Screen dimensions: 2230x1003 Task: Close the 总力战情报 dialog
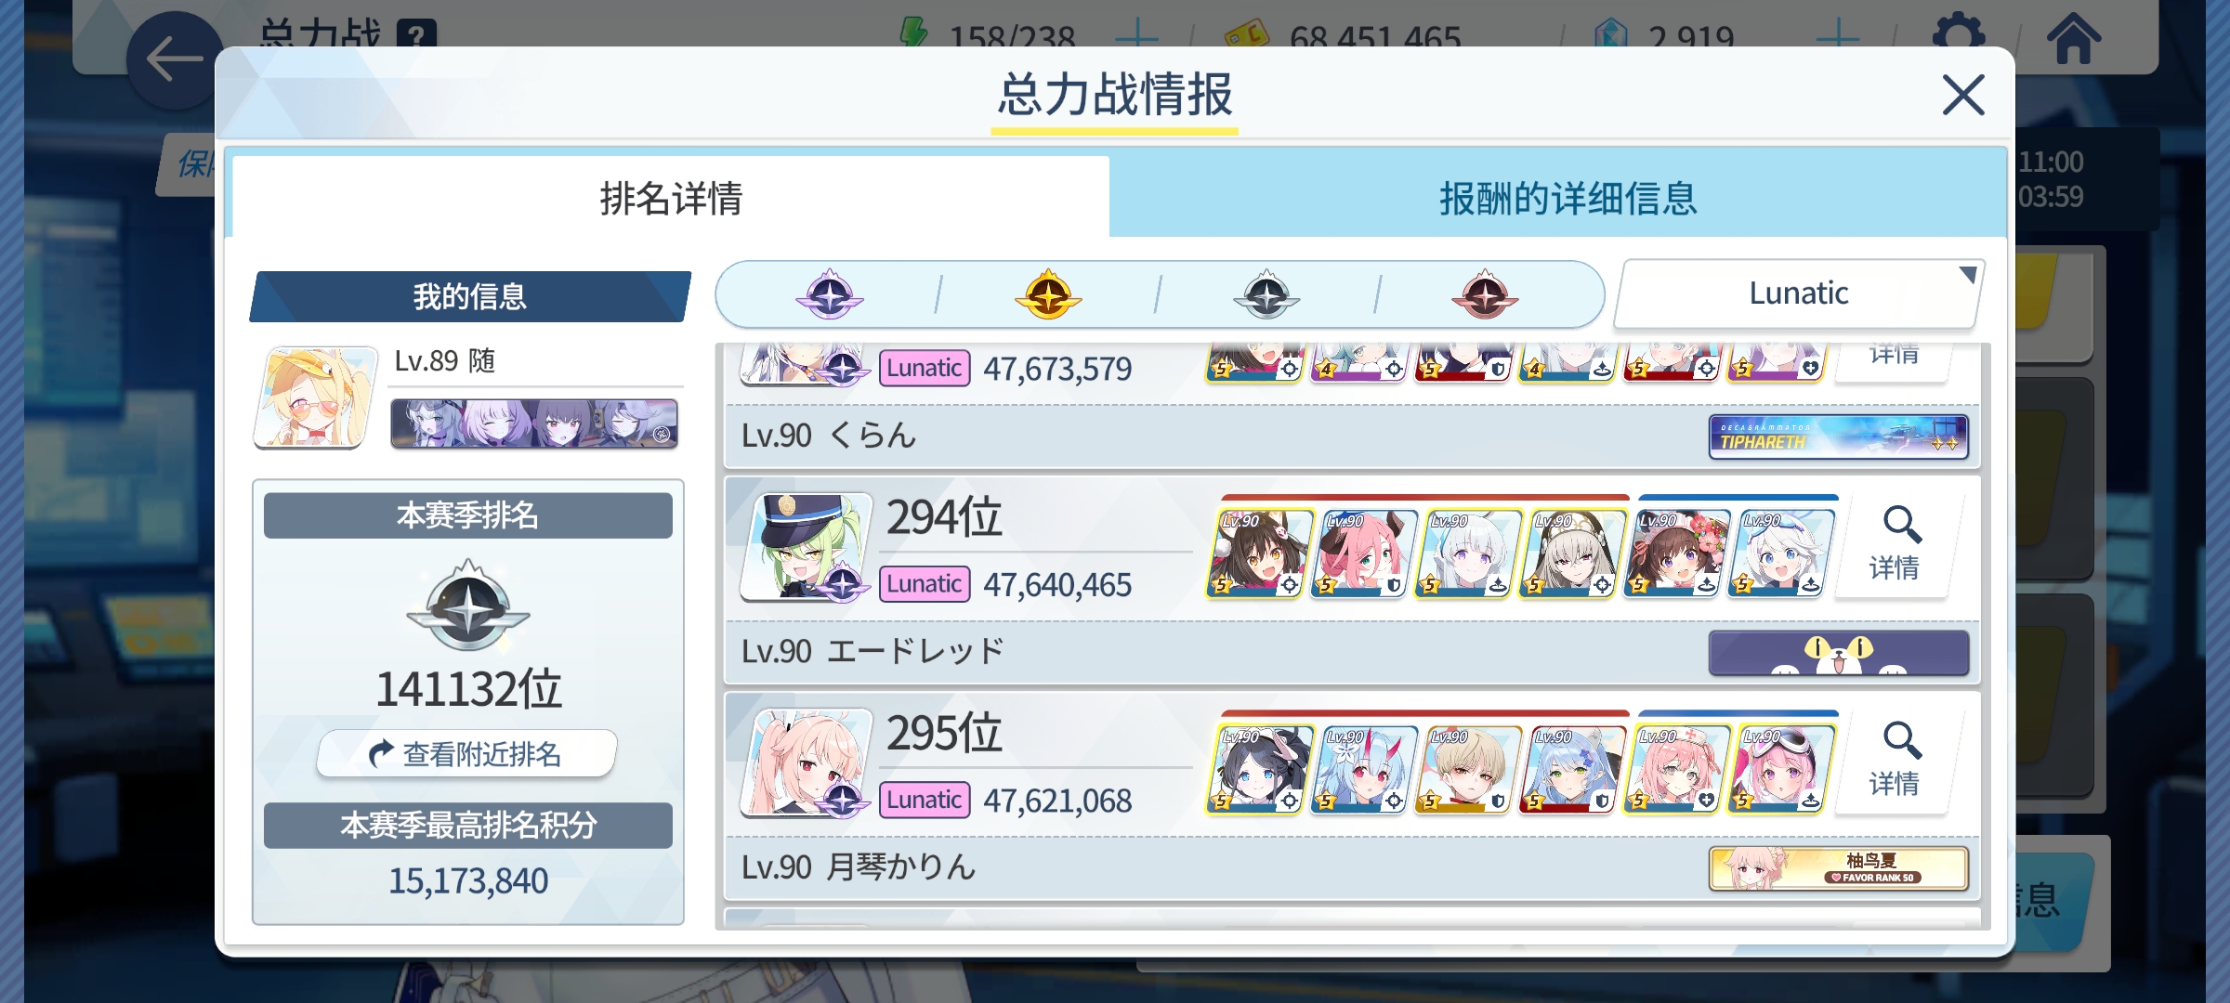1963,95
